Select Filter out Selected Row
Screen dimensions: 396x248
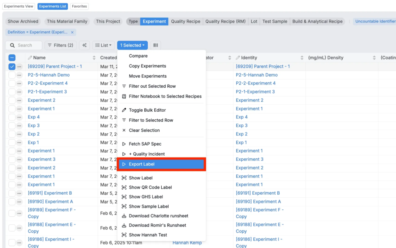162,86
